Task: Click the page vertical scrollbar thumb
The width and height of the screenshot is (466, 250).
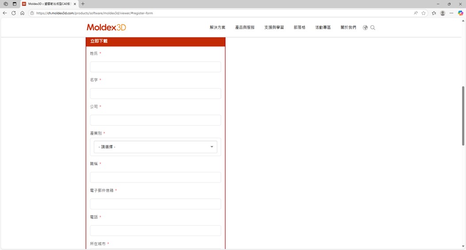Action: tap(463, 116)
